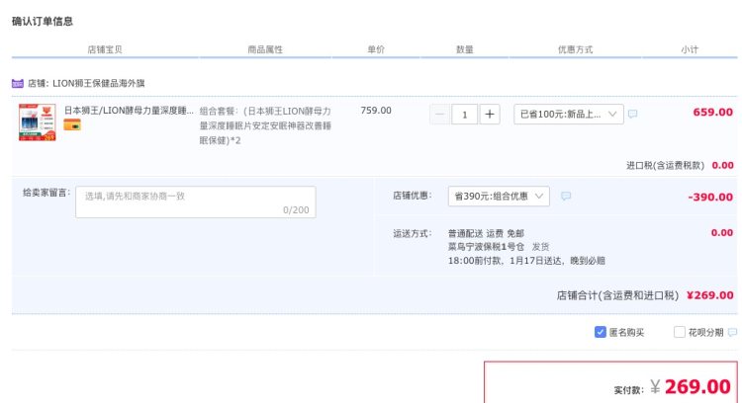Click the 组合套餐 product attribute description
The width and height of the screenshot is (742, 403).
[x=265, y=125]
